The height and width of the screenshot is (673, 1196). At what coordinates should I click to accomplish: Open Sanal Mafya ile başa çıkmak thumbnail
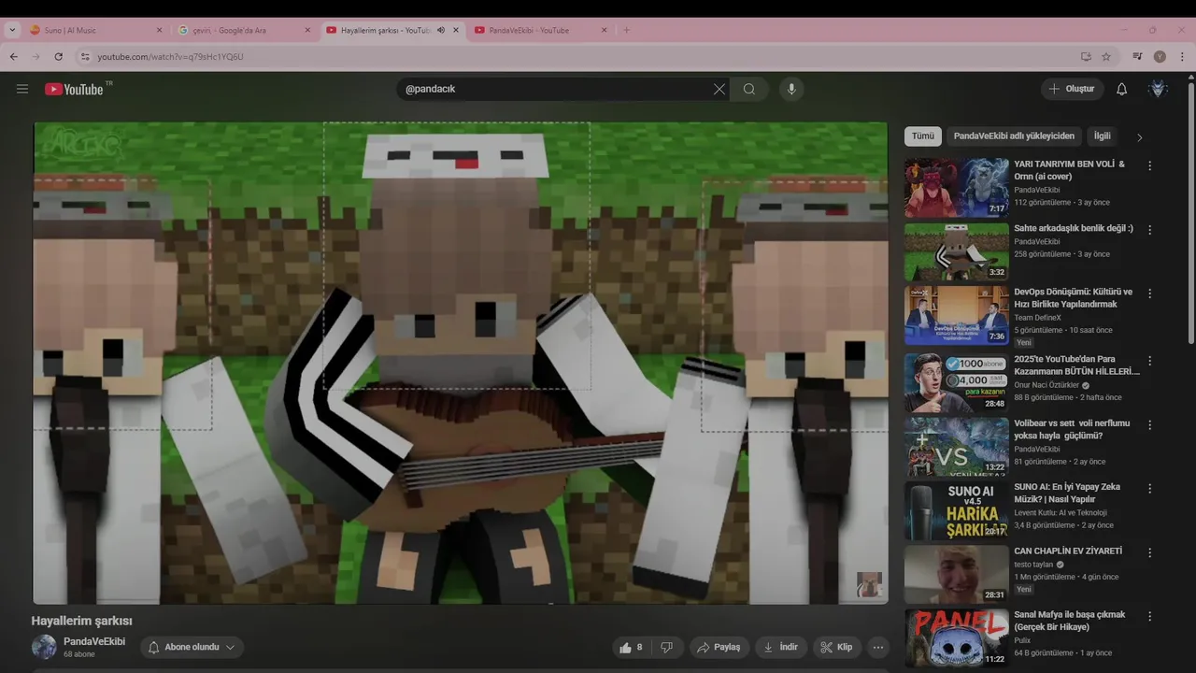pos(957,638)
